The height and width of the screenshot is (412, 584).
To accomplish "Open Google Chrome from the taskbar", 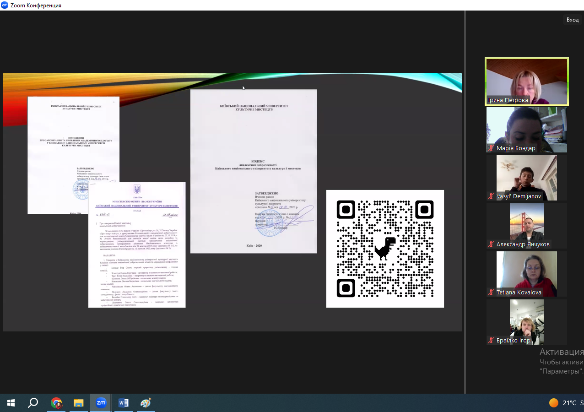I will tap(56, 403).
